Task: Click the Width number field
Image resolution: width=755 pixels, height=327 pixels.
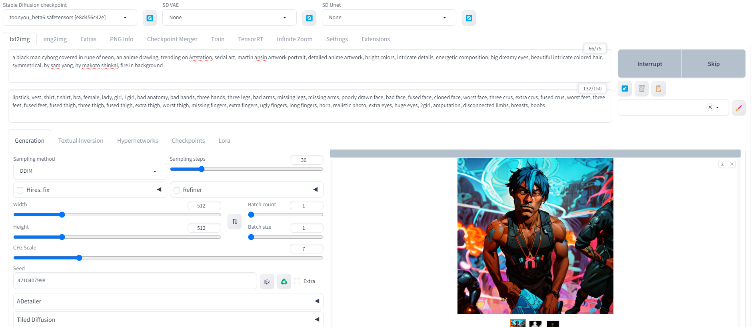Action: 204,205
